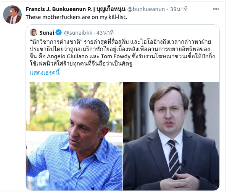Open Francis J. Bunkueanun's profile avatar
This screenshot has width=227, height=192.
coord(12,14)
